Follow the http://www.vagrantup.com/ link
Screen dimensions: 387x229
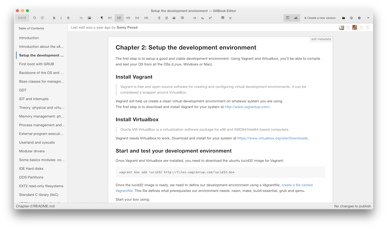click(247, 107)
